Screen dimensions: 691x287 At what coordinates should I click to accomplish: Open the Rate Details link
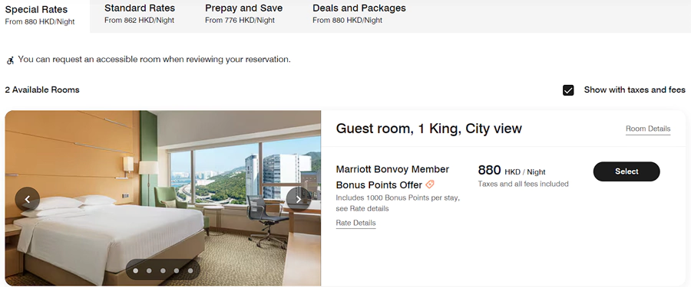[x=355, y=223]
